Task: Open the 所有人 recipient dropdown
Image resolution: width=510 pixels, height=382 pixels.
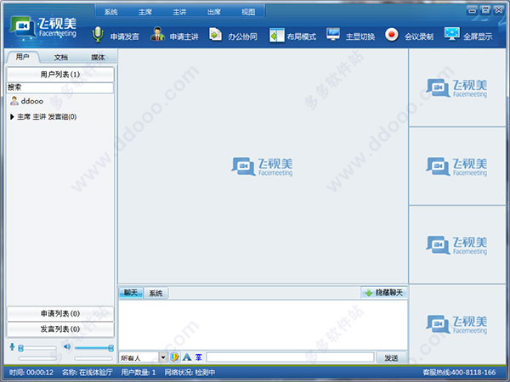Action: coord(163,357)
